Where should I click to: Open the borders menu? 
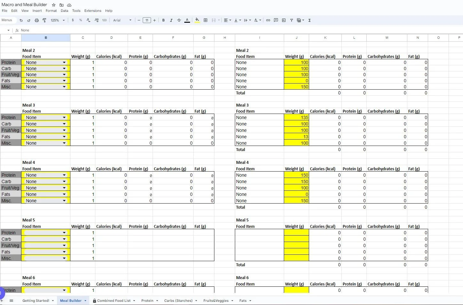pos(205,20)
